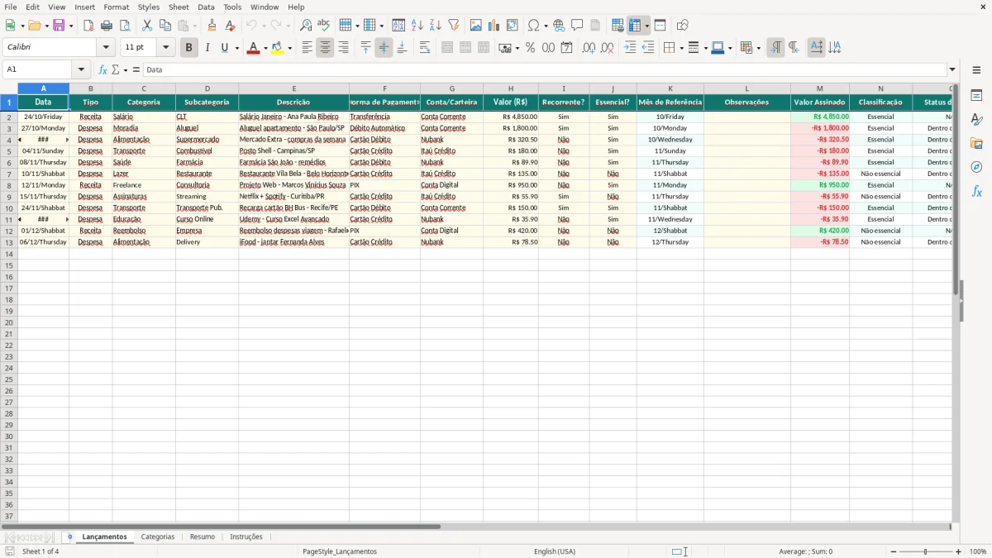Apply the yellow Background Color swatch
The width and height of the screenshot is (992, 558).
[x=278, y=48]
